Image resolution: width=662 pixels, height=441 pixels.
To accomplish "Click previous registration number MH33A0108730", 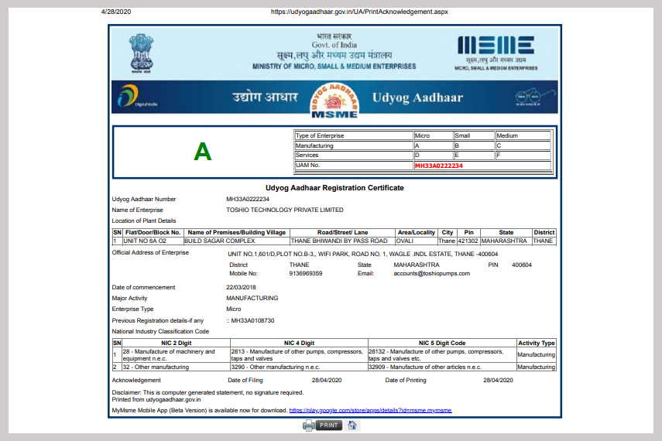I will (252, 321).
